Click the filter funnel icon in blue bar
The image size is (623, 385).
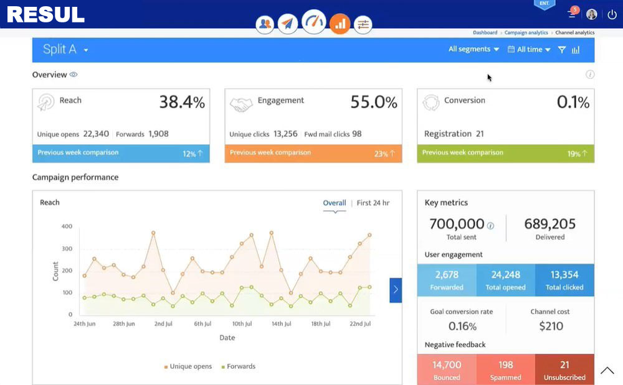point(562,50)
